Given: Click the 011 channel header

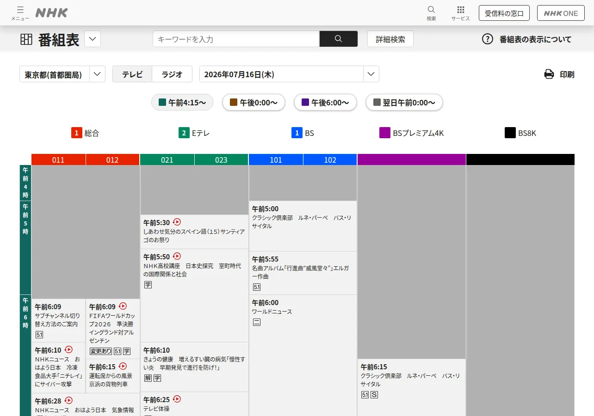Looking at the screenshot, I should tap(58, 159).
